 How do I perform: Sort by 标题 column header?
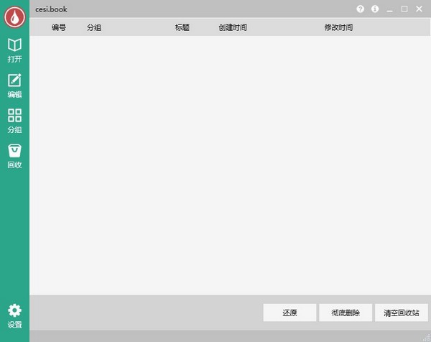(182, 27)
